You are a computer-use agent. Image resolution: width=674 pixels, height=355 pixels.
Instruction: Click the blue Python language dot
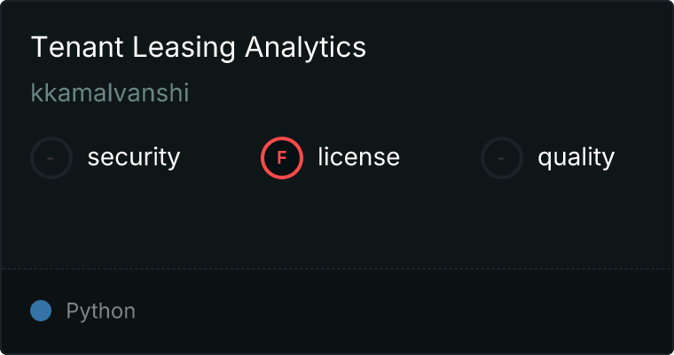41,311
